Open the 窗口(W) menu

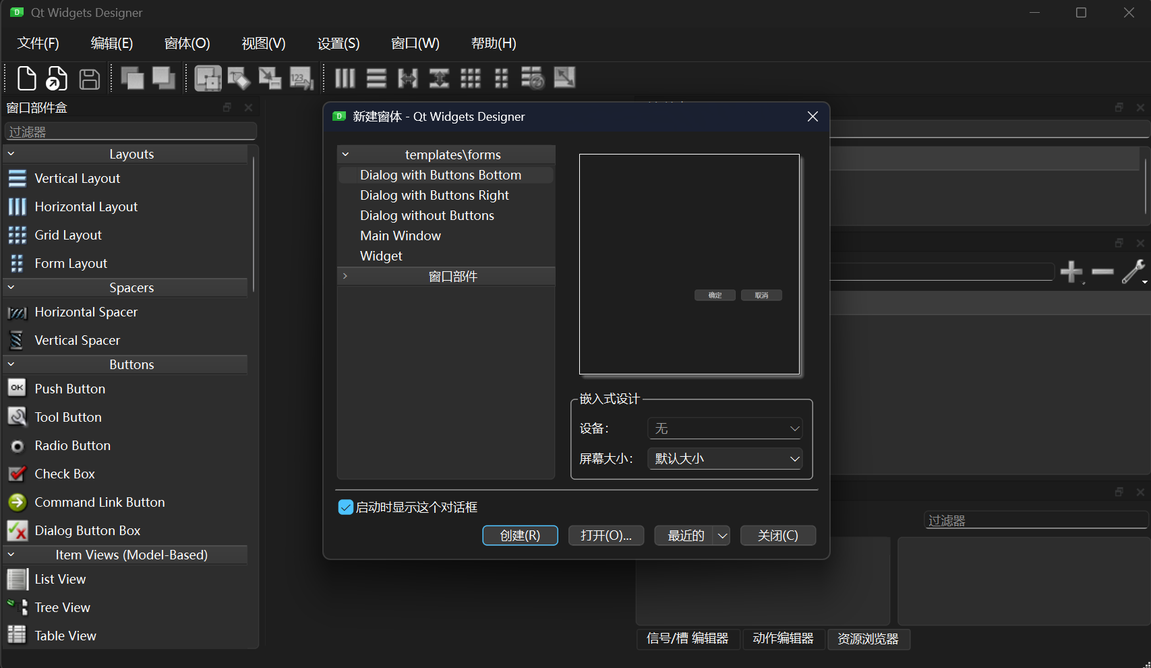[415, 43]
